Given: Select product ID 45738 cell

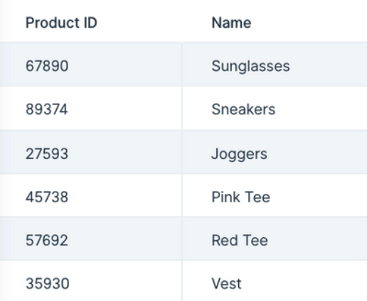Looking at the screenshot, I should click(x=91, y=195).
